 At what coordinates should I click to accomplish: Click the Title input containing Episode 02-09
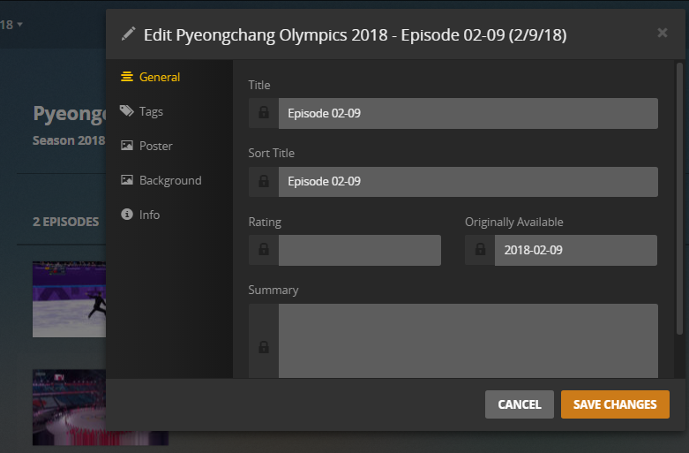(x=468, y=113)
